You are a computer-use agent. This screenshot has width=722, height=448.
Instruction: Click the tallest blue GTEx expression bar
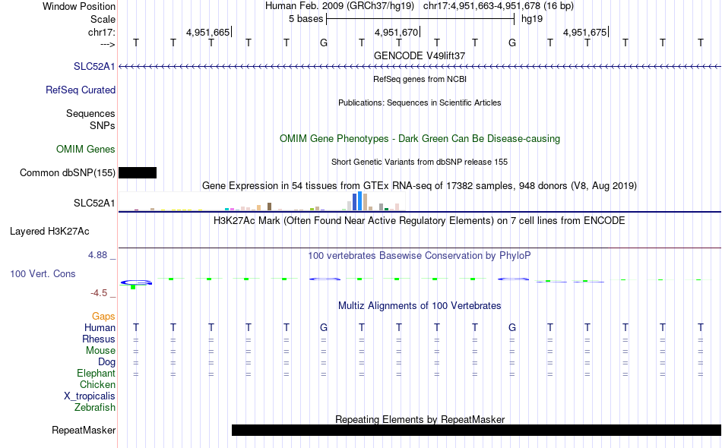tap(359, 201)
